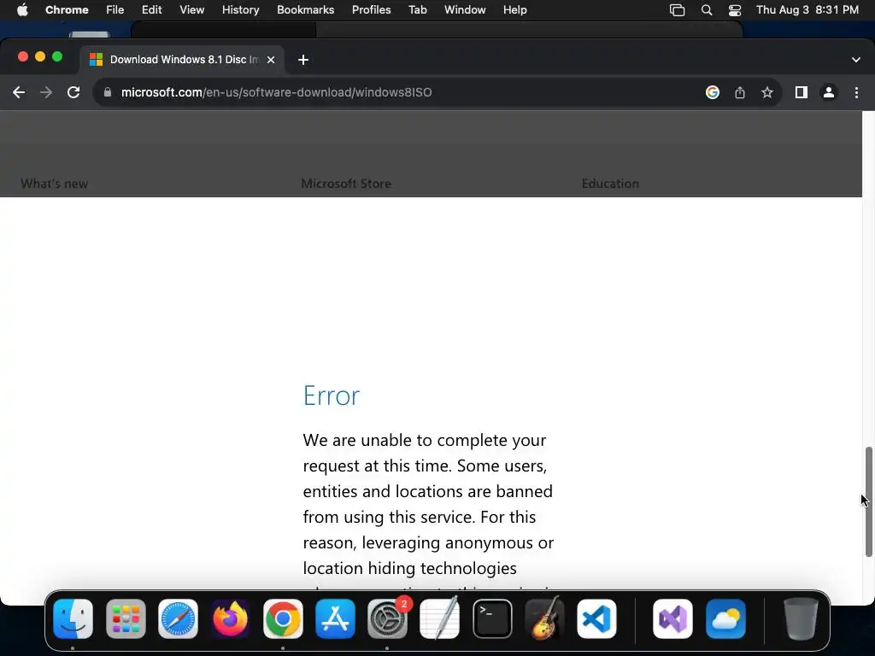
Task: Click the page vertical scrollbar thumb
Action: pyautogui.click(x=868, y=501)
